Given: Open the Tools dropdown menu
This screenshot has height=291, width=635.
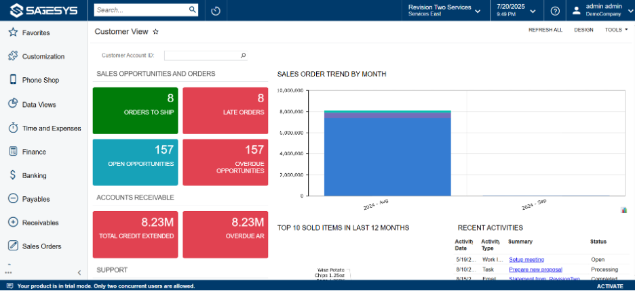Looking at the screenshot, I should (x=616, y=30).
